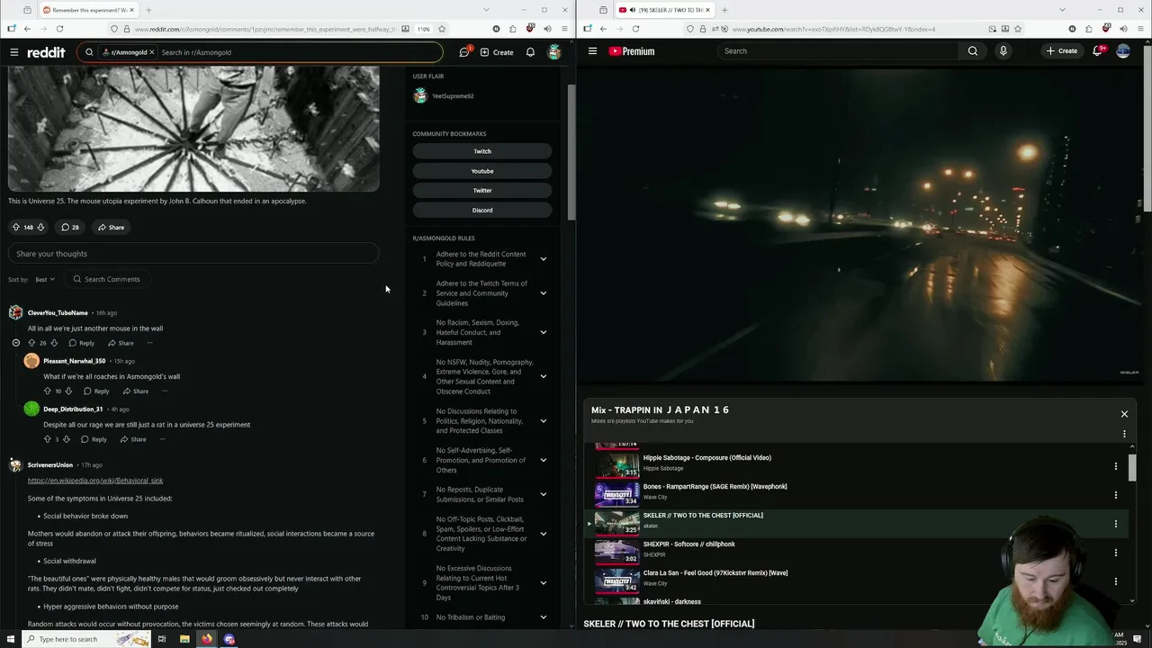Bookmark the YouTube page with the star icon

1018,29
